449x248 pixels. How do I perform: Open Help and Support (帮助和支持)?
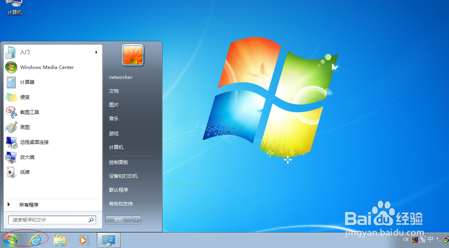(x=121, y=204)
